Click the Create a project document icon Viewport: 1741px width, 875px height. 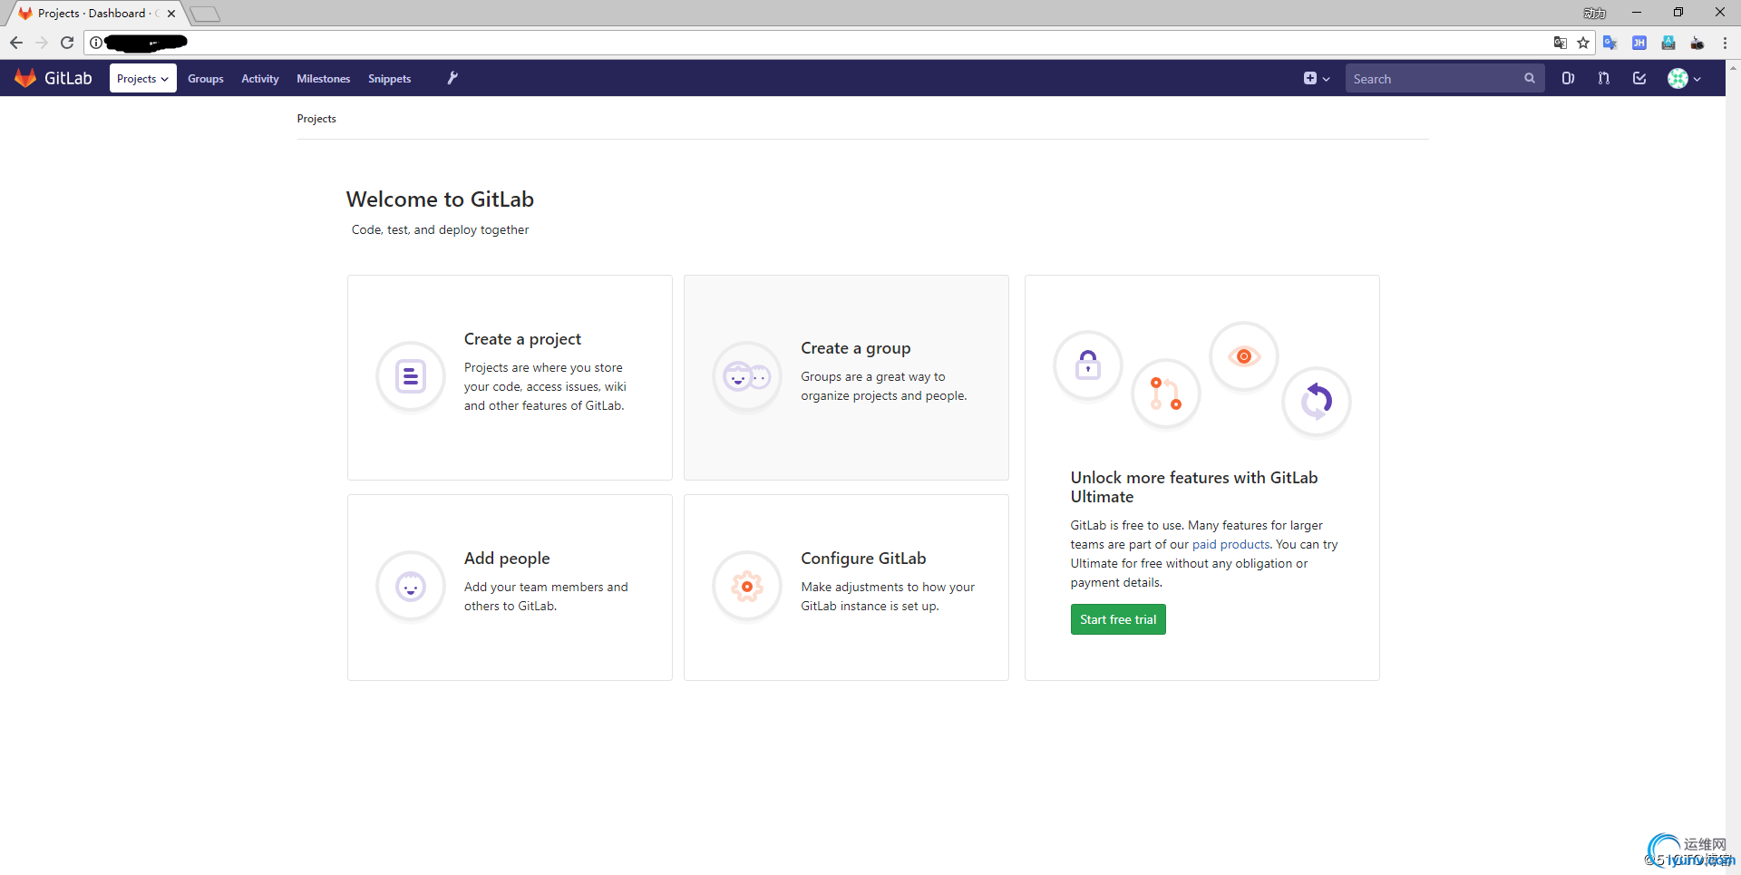[411, 375]
